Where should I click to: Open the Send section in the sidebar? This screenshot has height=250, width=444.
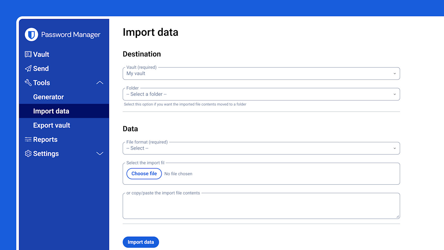[x=41, y=68]
